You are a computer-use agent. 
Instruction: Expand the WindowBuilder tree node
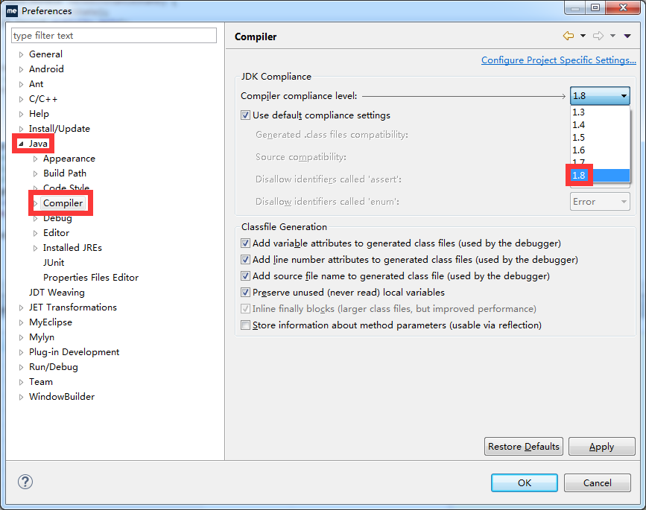tap(21, 397)
